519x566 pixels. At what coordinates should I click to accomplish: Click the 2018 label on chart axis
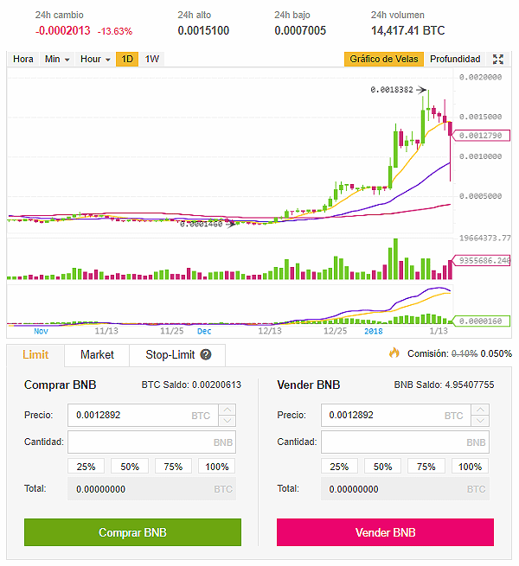[x=374, y=331]
